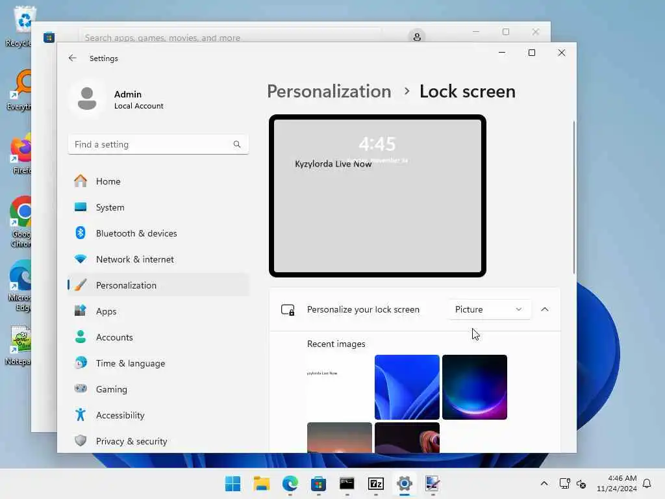Open Microsoft Store from the taskbar
Image resolution: width=665 pixels, height=499 pixels.
318,483
